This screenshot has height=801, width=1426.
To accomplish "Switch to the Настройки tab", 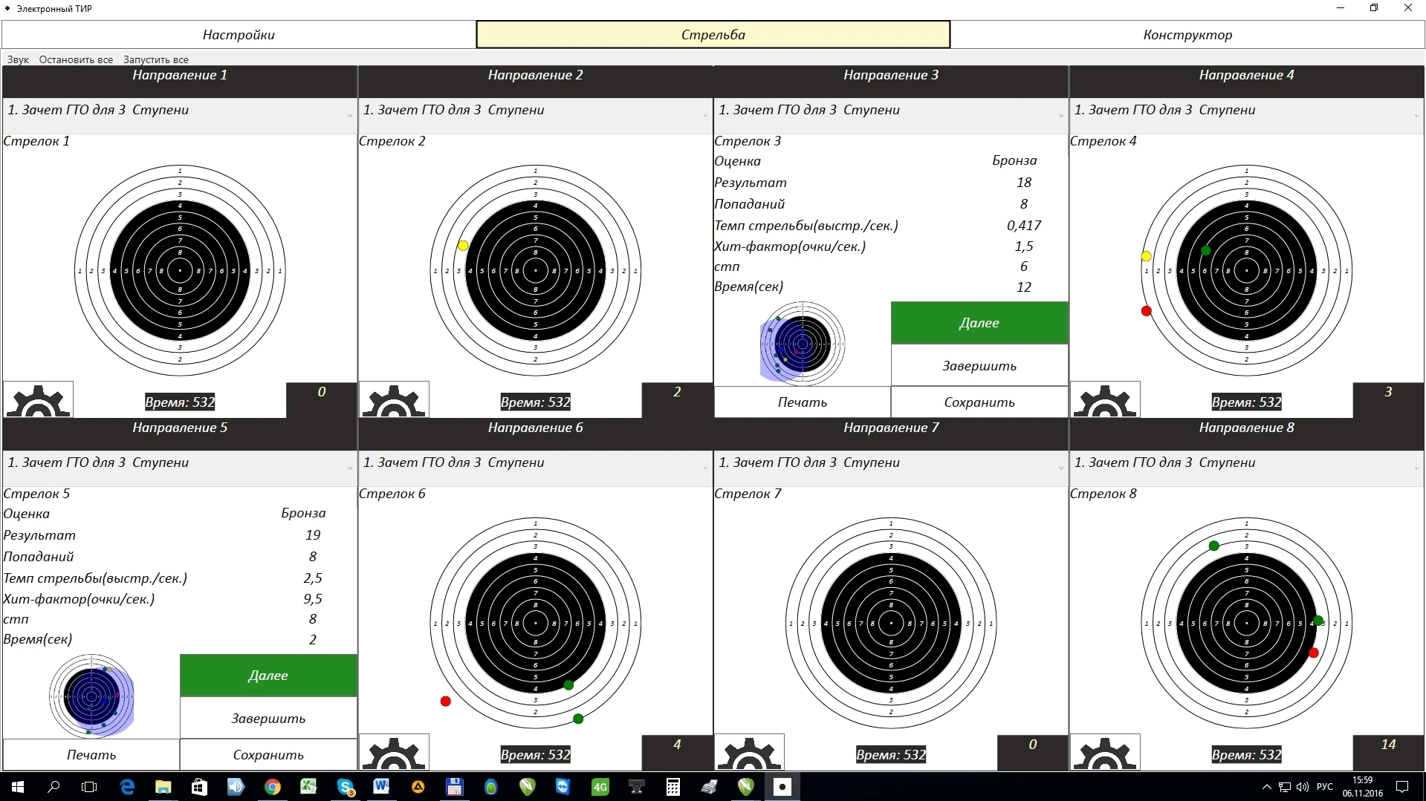I will (x=239, y=35).
